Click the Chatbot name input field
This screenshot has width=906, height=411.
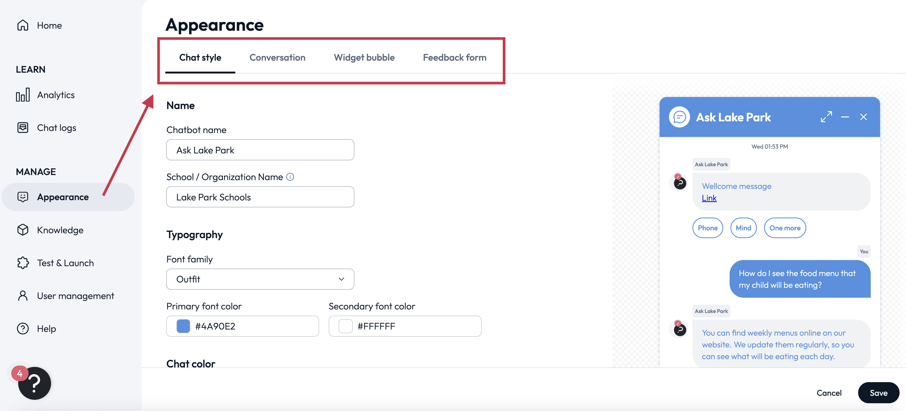pyautogui.click(x=260, y=150)
